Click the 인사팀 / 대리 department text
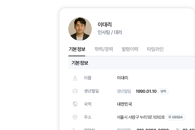Viewport: 195px width, 130px height. (x=110, y=32)
